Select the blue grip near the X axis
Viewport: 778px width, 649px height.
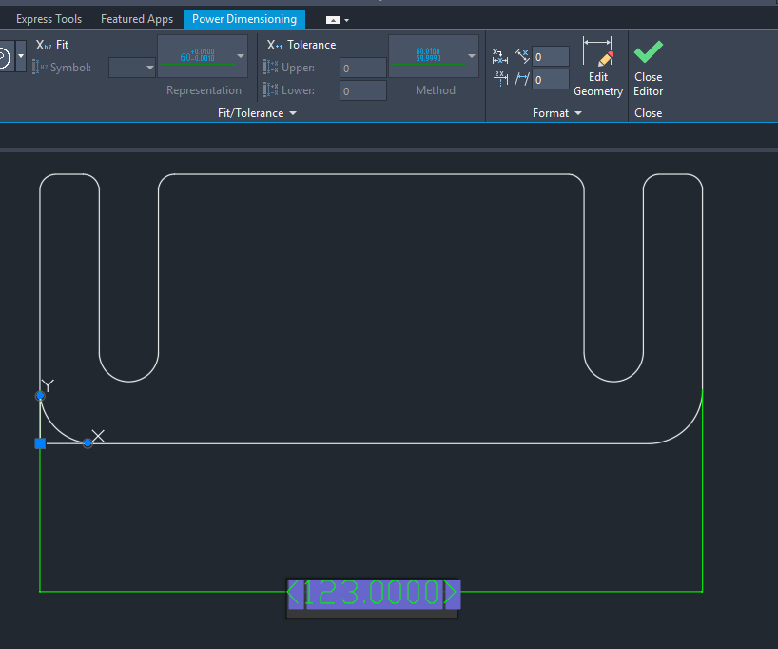[88, 442]
